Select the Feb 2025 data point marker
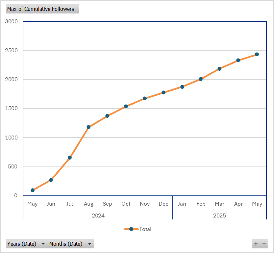 point(201,79)
